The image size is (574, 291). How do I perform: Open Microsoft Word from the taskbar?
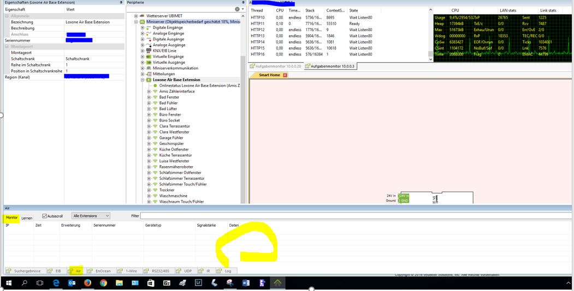pyautogui.click(x=246, y=283)
